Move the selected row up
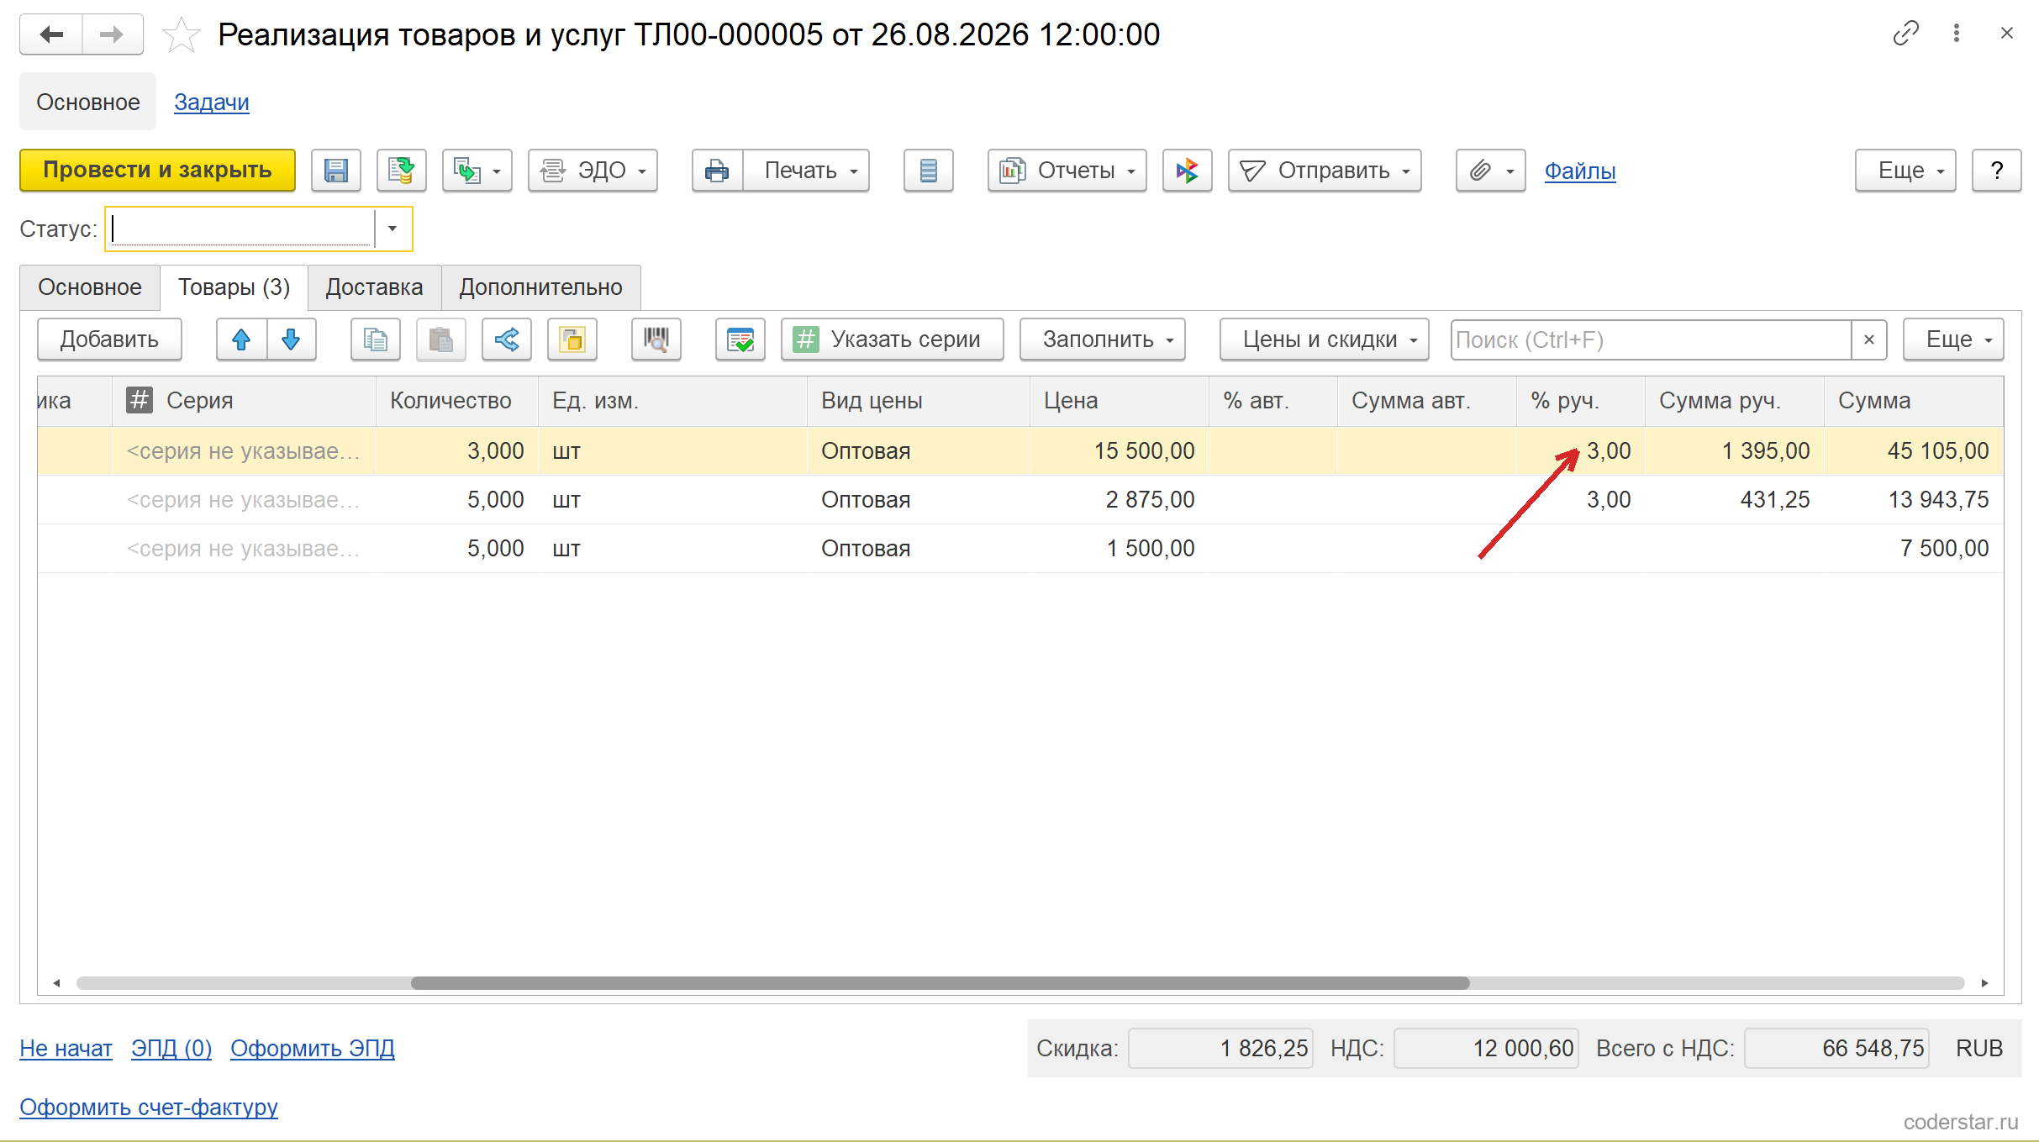This screenshot has height=1142, width=2039. [241, 339]
